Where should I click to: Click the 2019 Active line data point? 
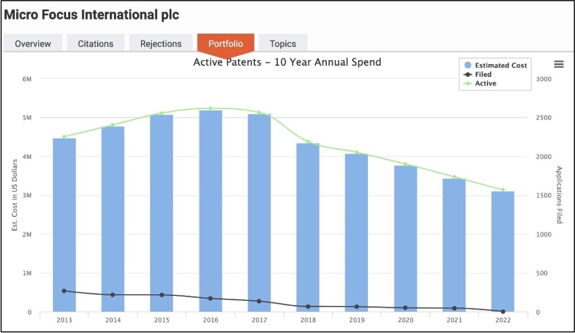pos(357,152)
